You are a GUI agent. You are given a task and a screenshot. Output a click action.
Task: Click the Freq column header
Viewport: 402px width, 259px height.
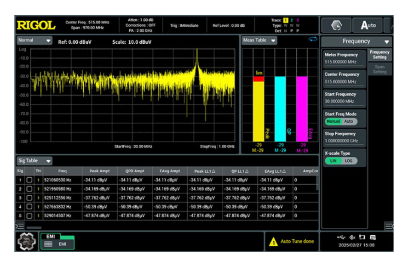tap(62, 171)
